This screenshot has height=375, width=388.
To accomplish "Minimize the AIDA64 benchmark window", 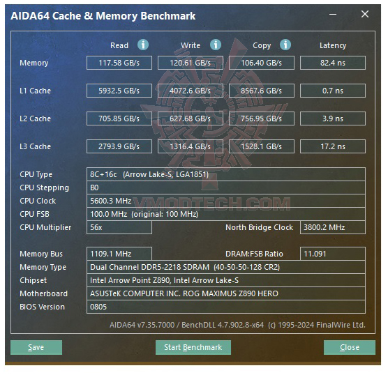I will [x=333, y=15].
